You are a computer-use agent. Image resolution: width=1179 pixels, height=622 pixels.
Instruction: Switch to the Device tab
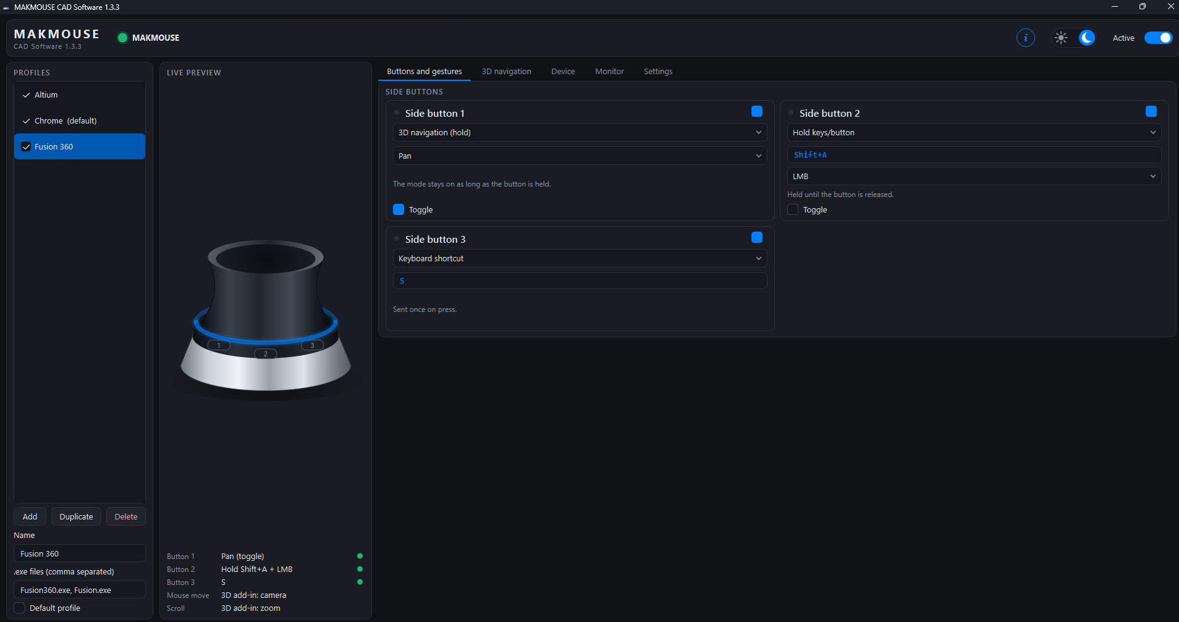pyautogui.click(x=563, y=72)
